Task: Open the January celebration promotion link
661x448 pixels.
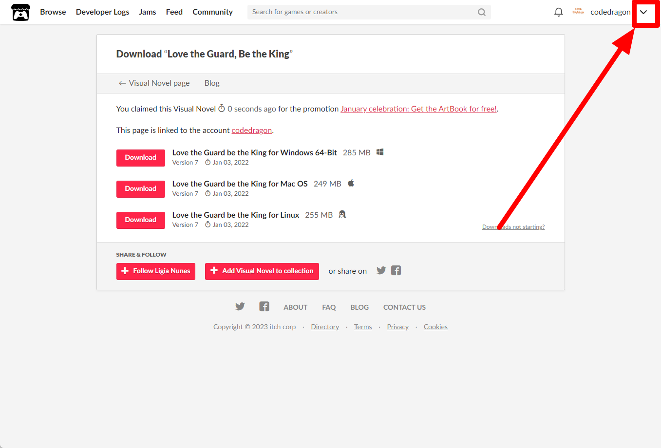Action: [418, 109]
